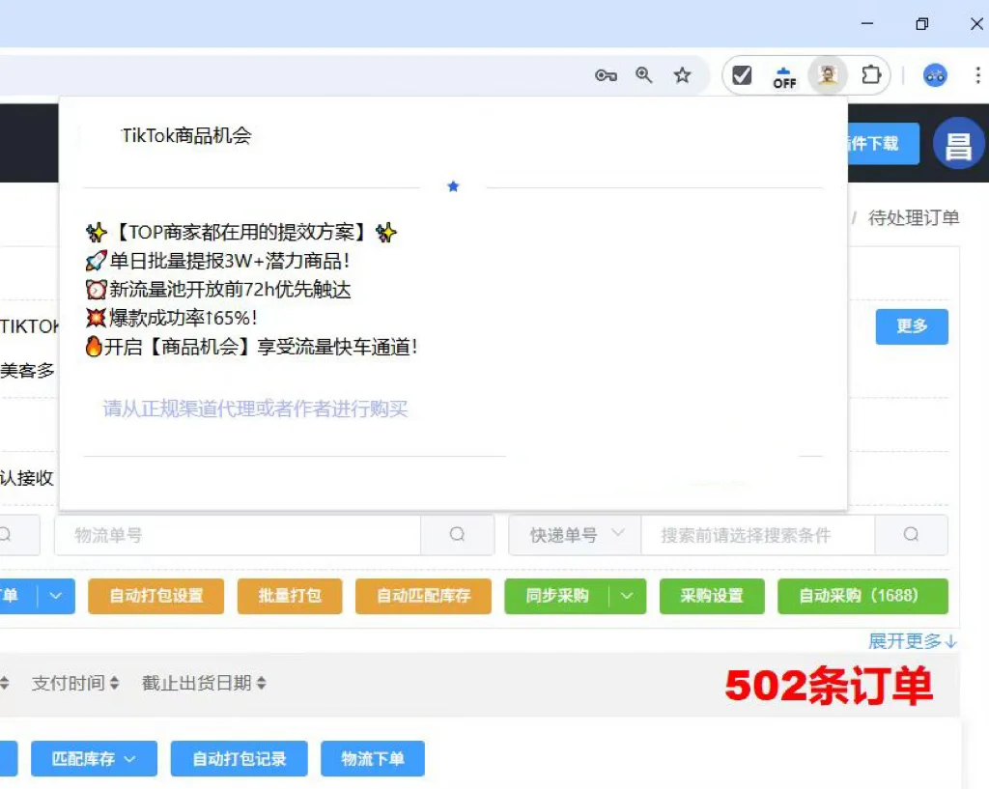Click the zoom magnifier icon in address bar
989x789 pixels.
(x=644, y=74)
